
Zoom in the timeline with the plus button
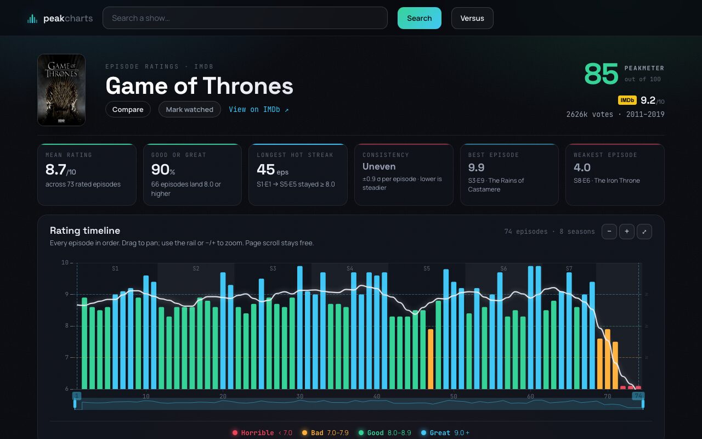coord(627,232)
